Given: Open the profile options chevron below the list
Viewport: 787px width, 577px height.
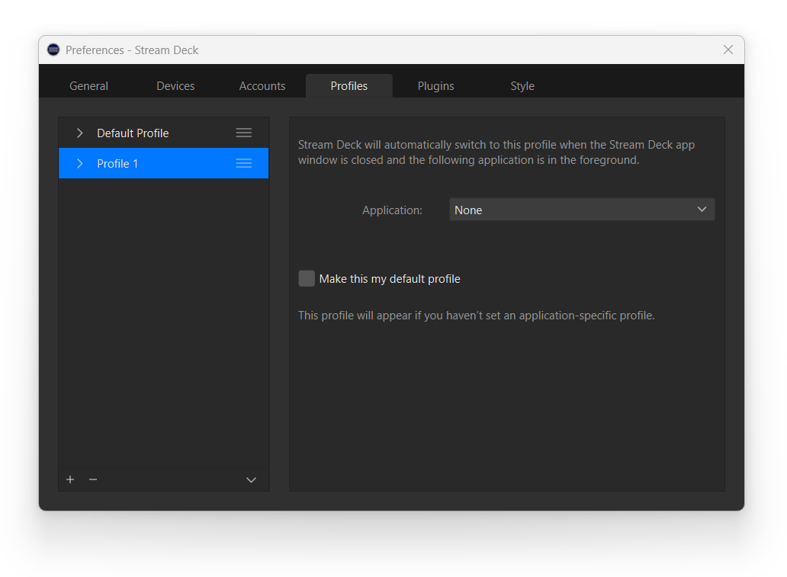Looking at the screenshot, I should click(x=251, y=480).
